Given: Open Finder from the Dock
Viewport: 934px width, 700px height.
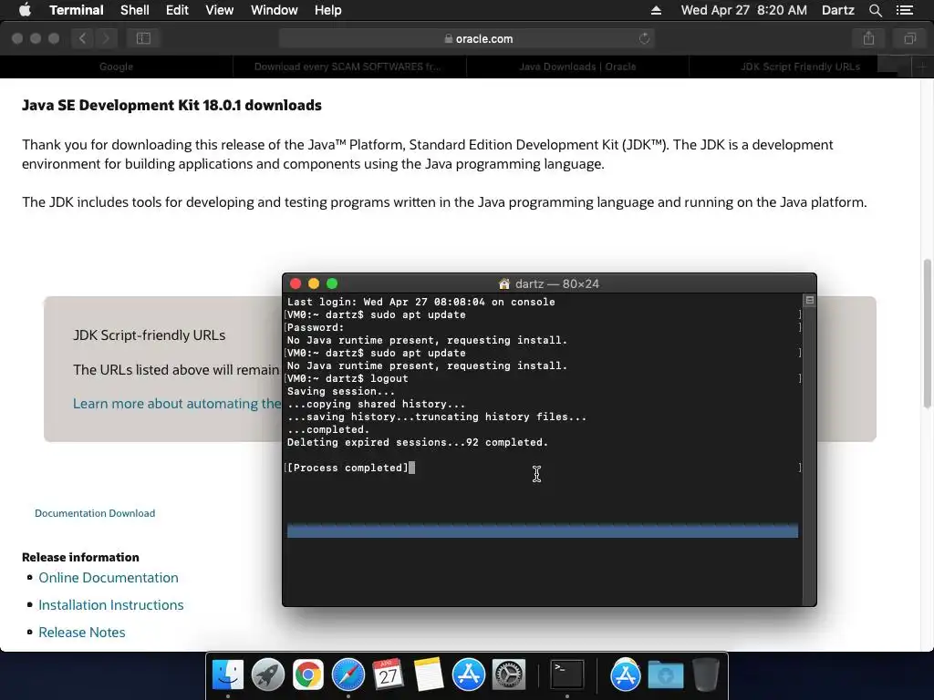Looking at the screenshot, I should pyautogui.click(x=227, y=675).
